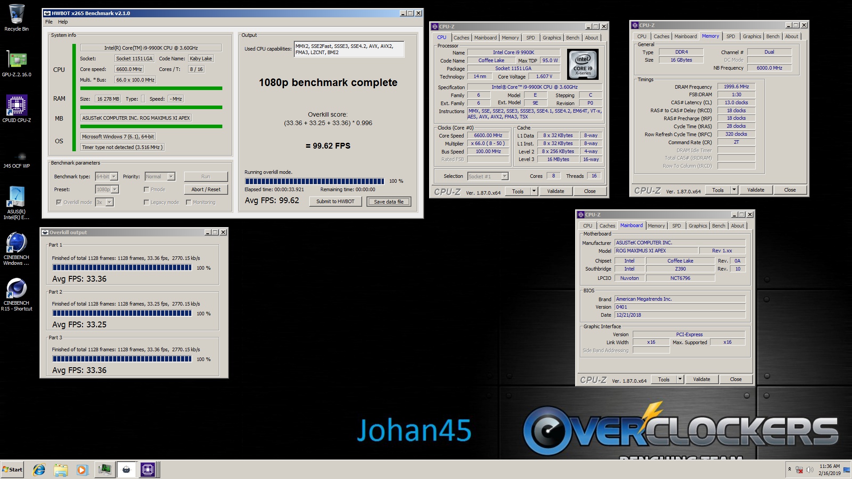Click Close in CPU-Z Memory window
Image resolution: width=852 pixels, height=479 pixels.
(x=790, y=190)
